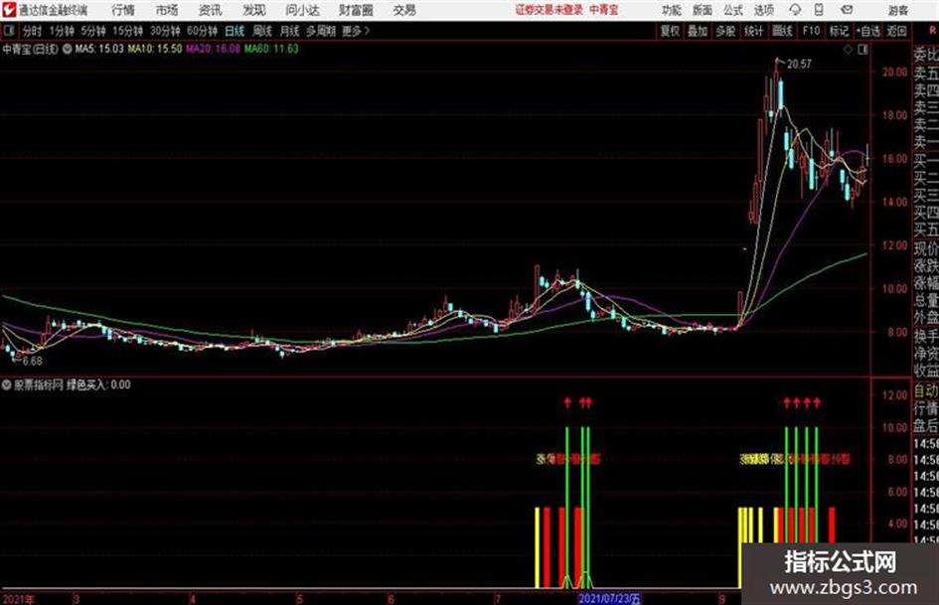Click 证券交易未登录 login status text
The width and height of the screenshot is (939, 605).
[x=549, y=10]
